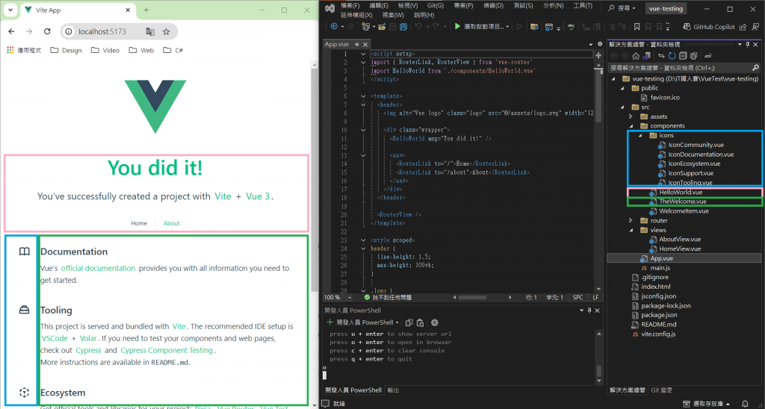Click the navigate backward arrow in Visual Studio
This screenshot has height=409, width=765.
tap(334, 26)
